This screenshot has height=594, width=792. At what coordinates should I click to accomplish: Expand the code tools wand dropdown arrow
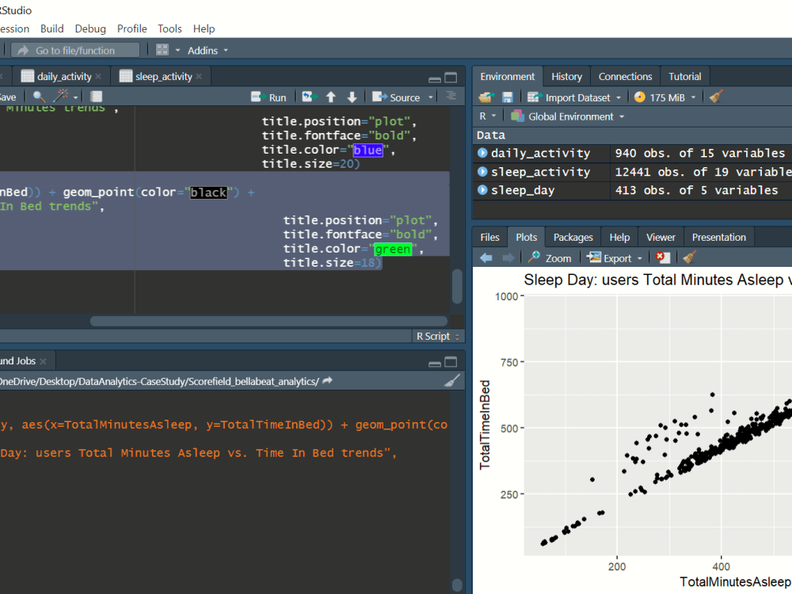pos(75,97)
